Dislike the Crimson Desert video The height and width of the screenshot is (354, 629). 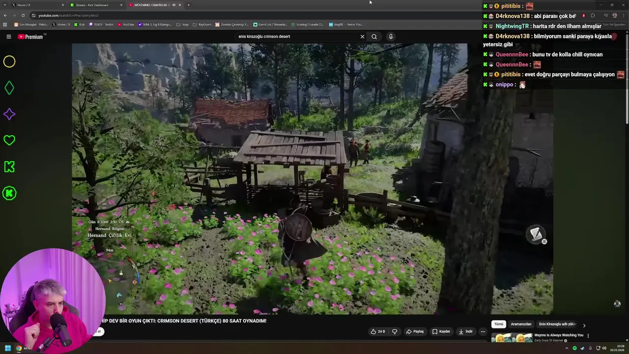(395, 331)
